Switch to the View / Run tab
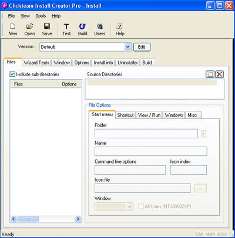235x238 pixels. coord(149,115)
